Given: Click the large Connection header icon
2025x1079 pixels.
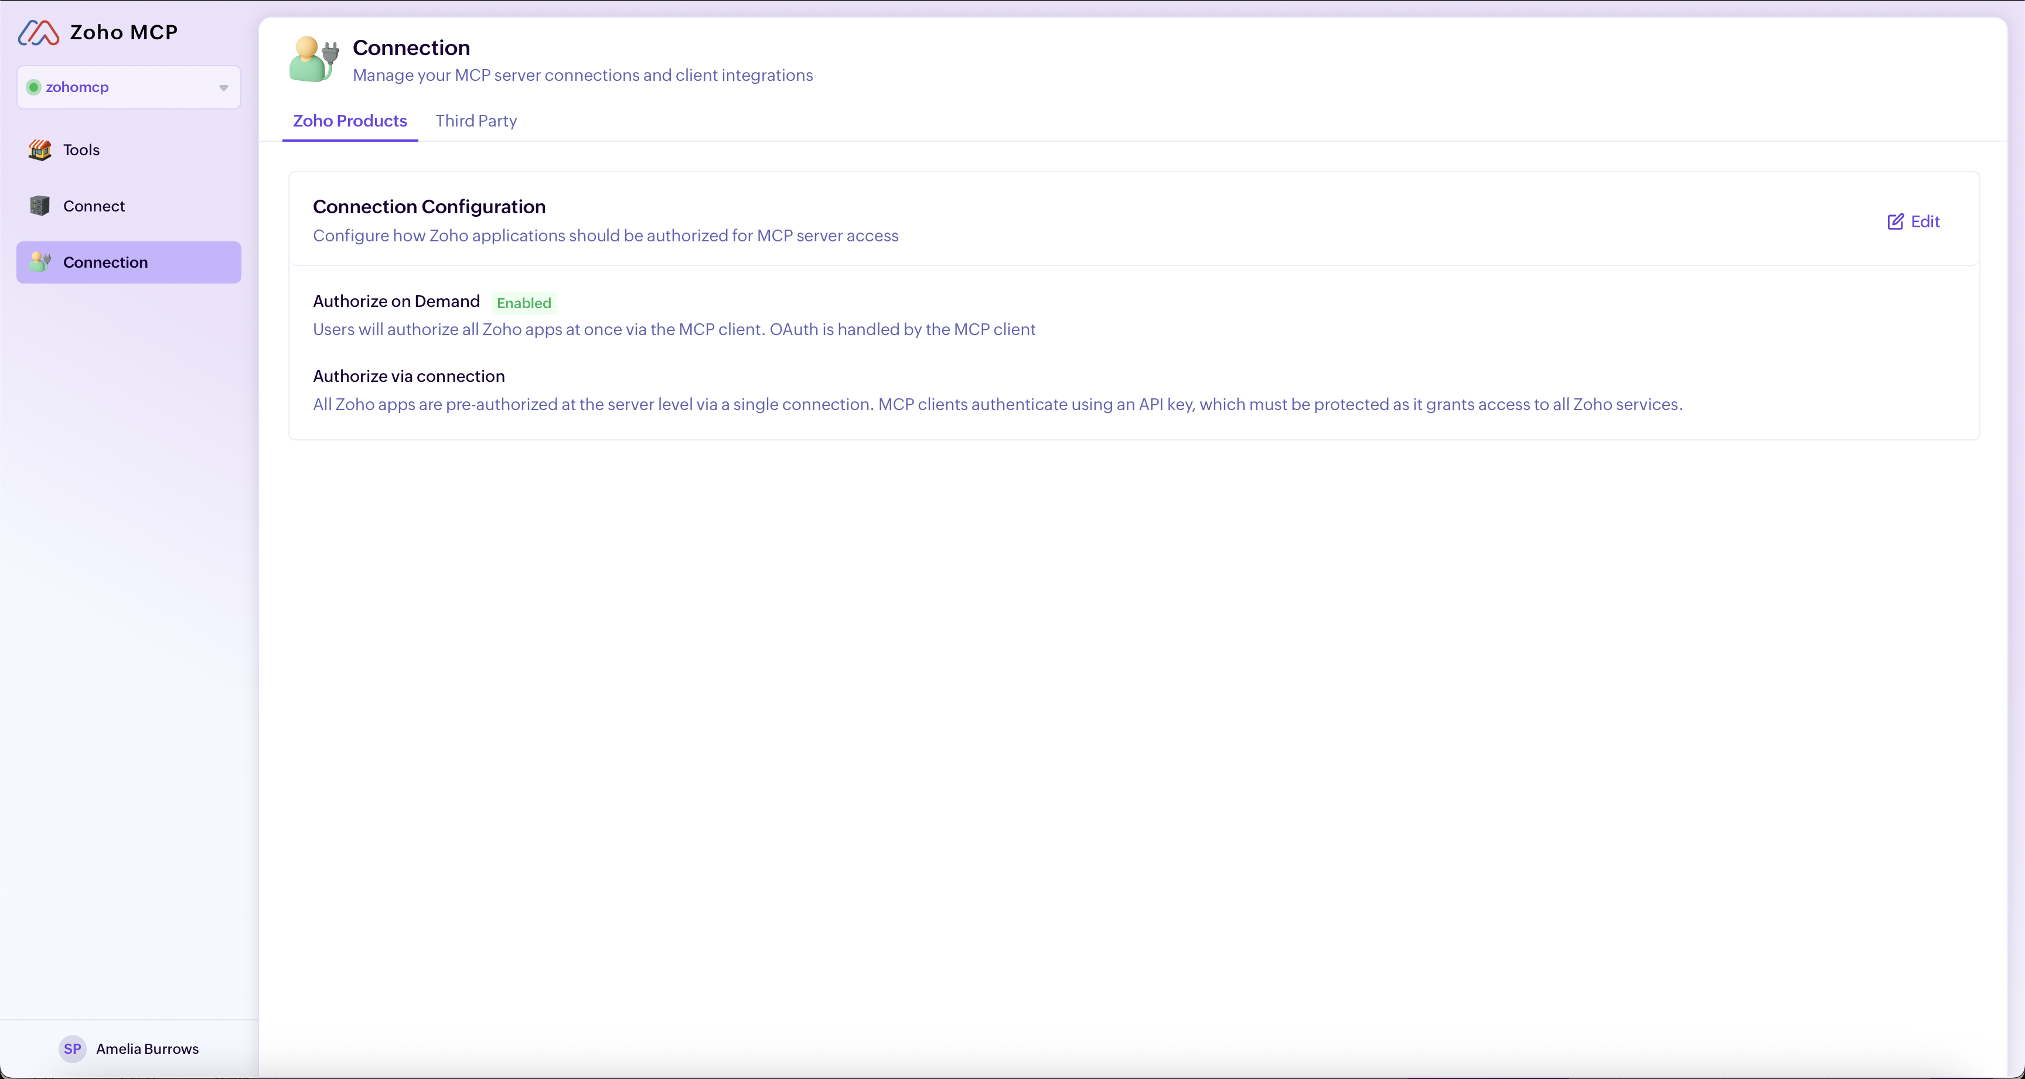Looking at the screenshot, I should pos(313,60).
